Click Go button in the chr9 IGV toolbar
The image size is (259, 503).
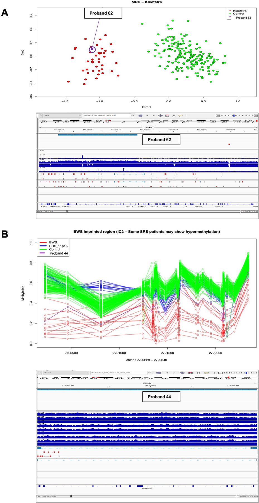(x=133, y=115)
